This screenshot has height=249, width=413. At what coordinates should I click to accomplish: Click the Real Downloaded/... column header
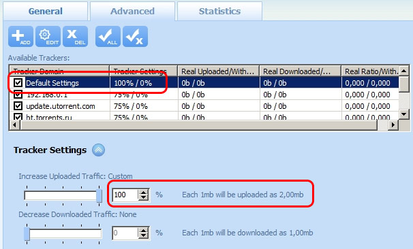tap(301, 71)
